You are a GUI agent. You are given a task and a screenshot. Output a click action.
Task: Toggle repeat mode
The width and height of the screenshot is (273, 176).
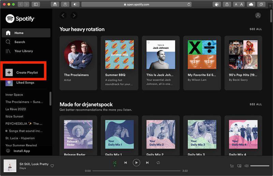(158, 163)
